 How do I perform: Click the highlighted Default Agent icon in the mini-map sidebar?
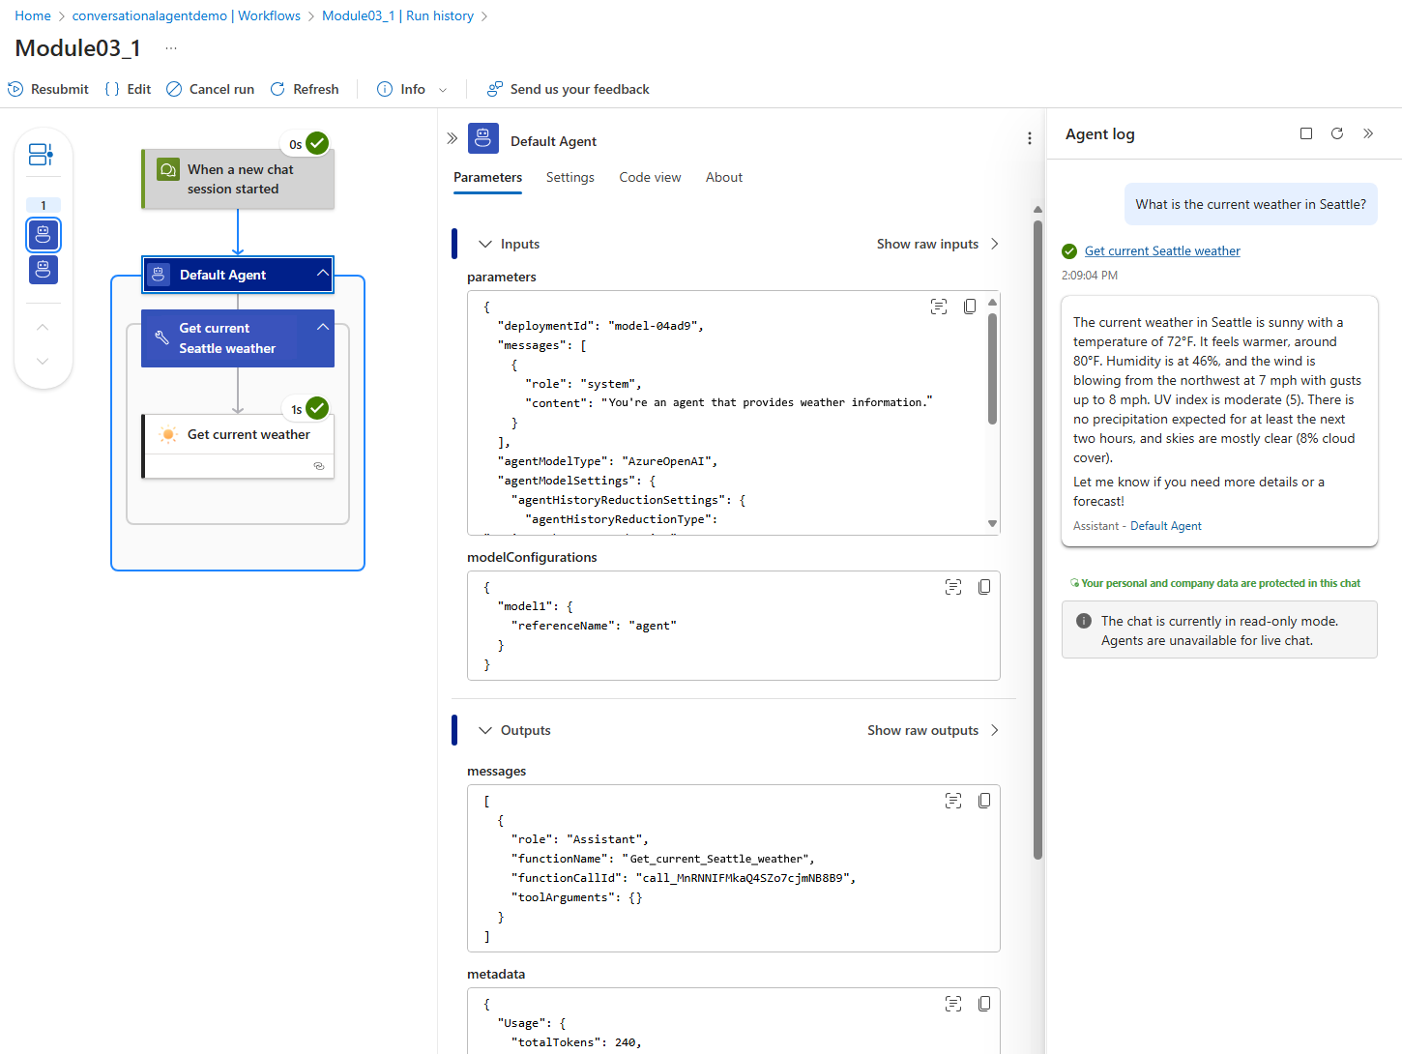pyautogui.click(x=43, y=235)
